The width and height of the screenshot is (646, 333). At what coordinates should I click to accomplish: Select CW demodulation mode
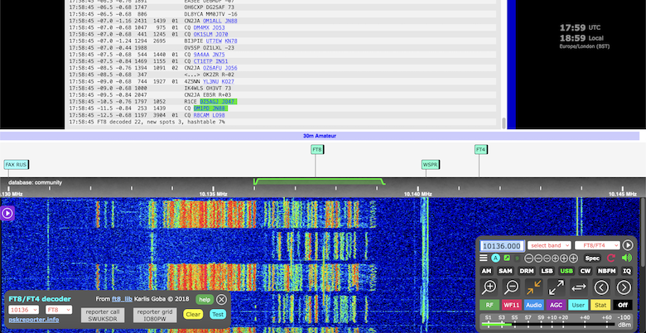(x=586, y=271)
